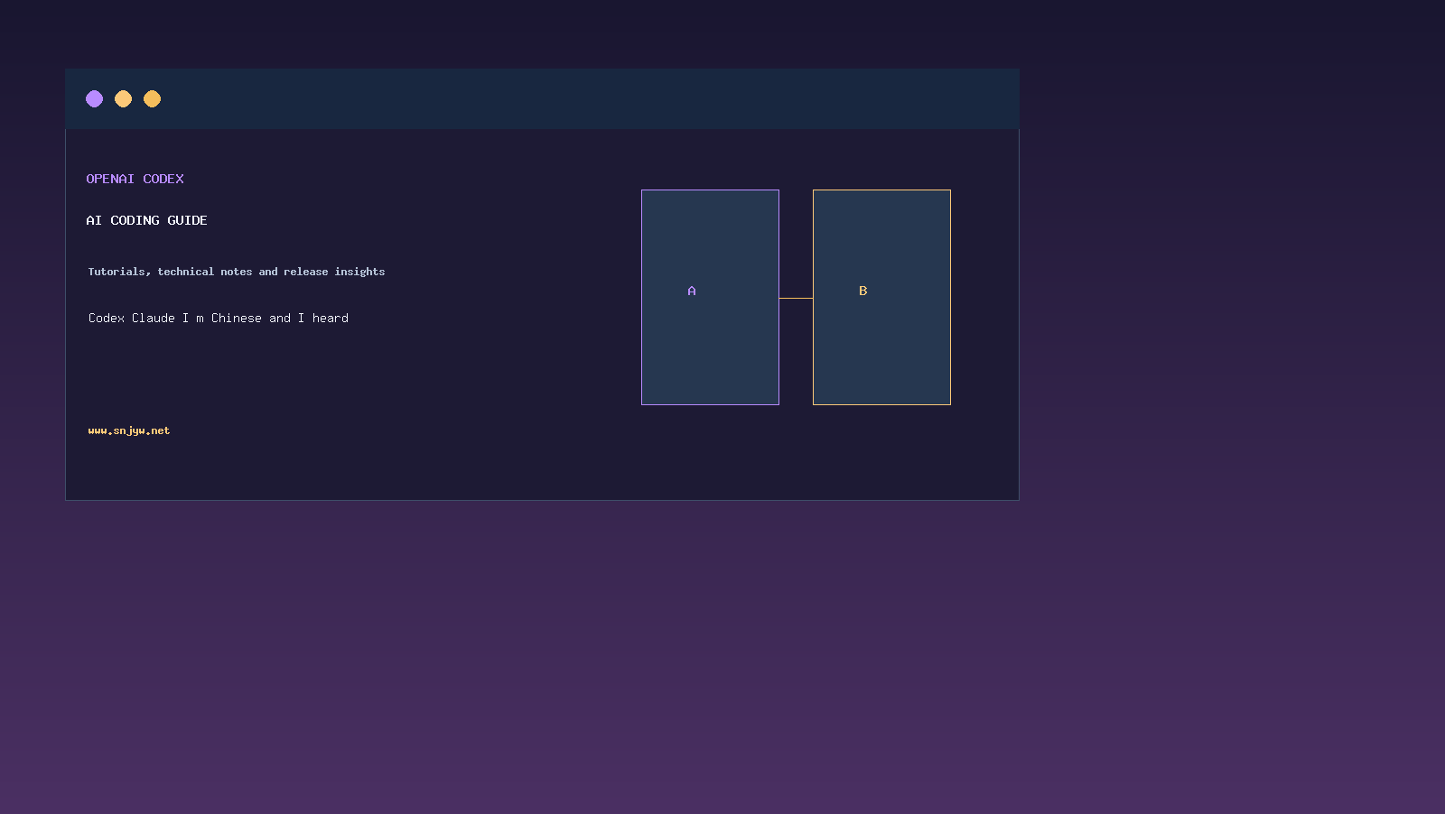Click the word Claude in description
The height and width of the screenshot is (814, 1445).
click(154, 318)
